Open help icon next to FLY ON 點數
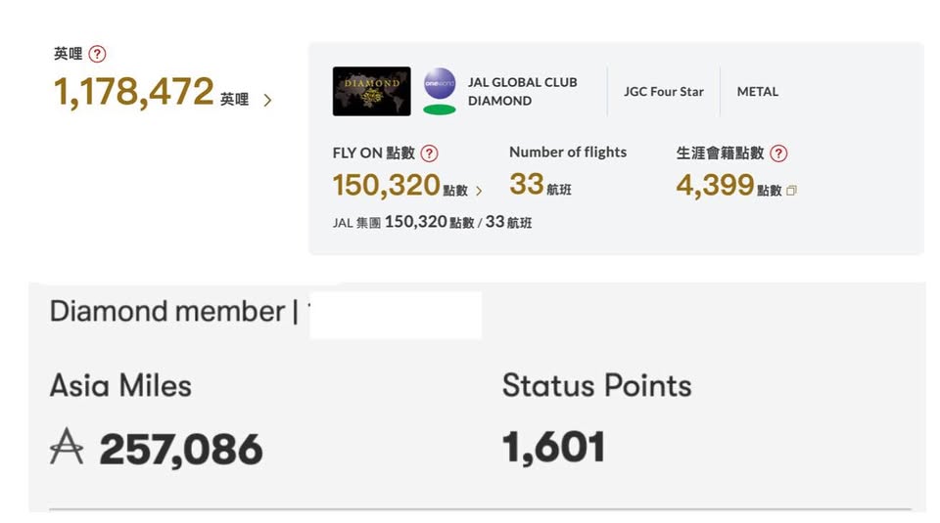The width and height of the screenshot is (940, 523). (429, 153)
